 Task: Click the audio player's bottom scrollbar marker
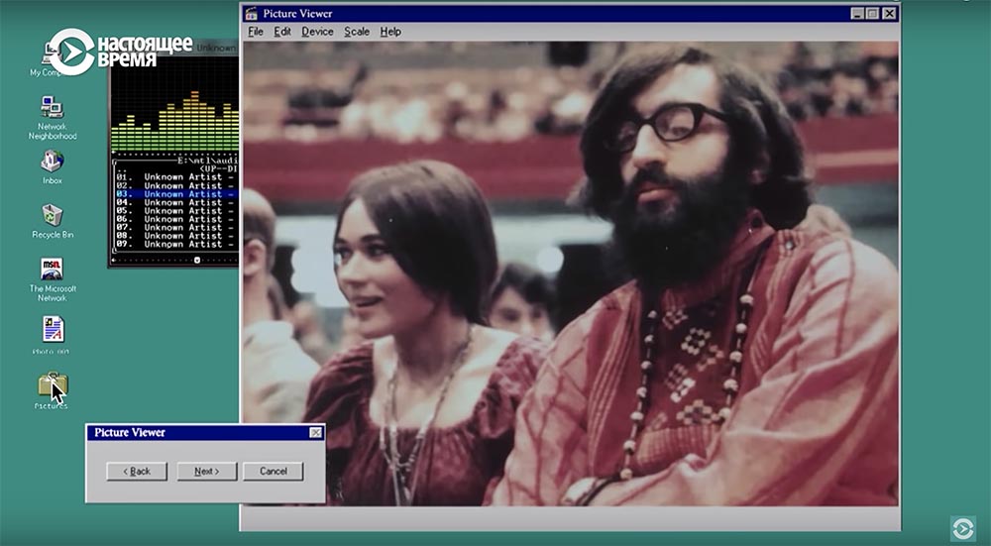pos(197,260)
